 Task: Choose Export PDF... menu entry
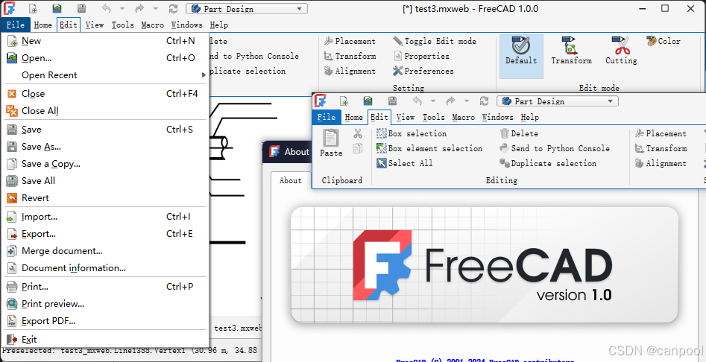(105, 320)
